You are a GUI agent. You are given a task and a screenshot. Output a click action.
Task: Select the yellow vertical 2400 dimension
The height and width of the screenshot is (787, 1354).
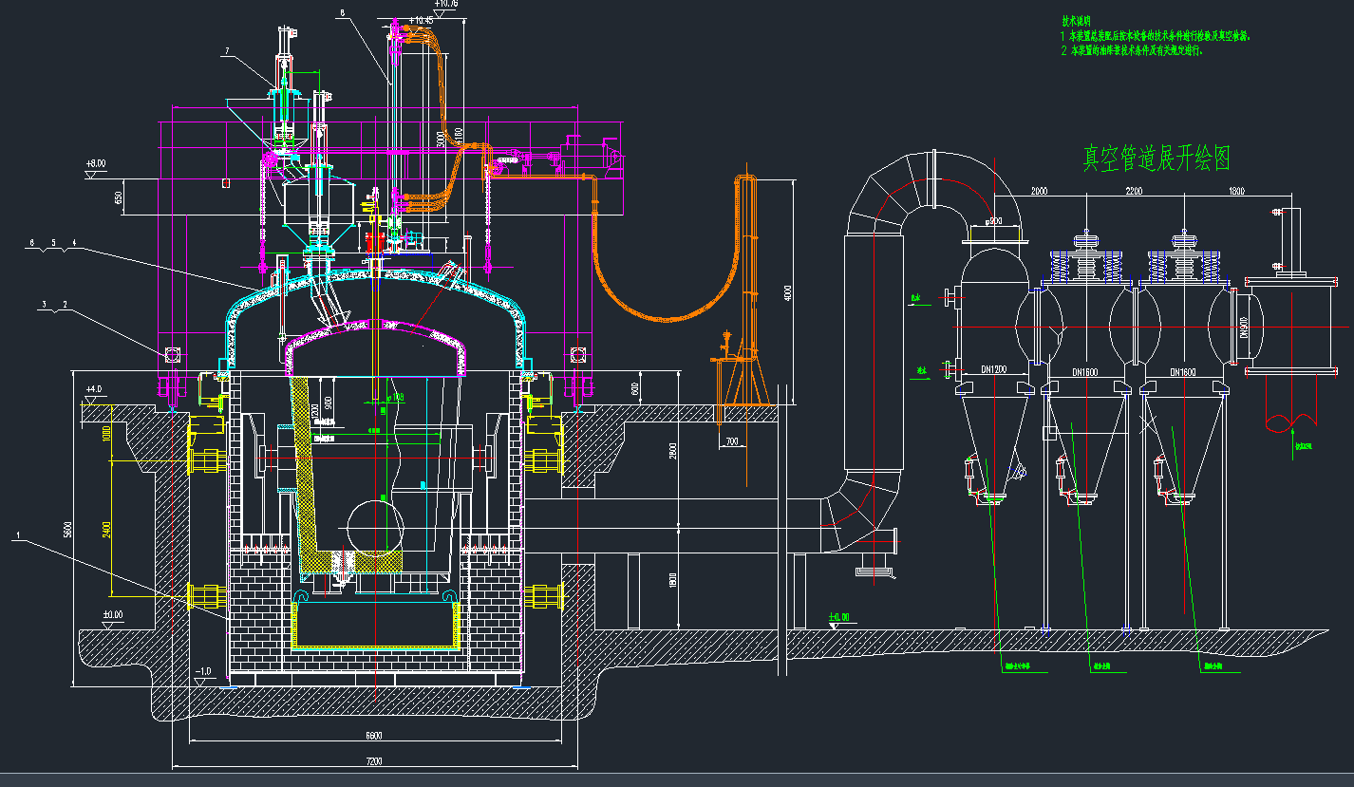click(106, 527)
